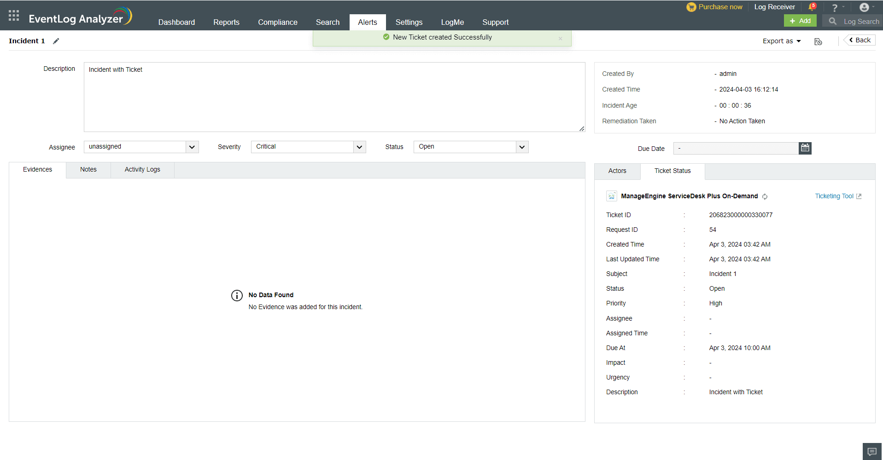Open chat feedback icon at bottom-right
The height and width of the screenshot is (460, 883).
pyautogui.click(x=871, y=452)
